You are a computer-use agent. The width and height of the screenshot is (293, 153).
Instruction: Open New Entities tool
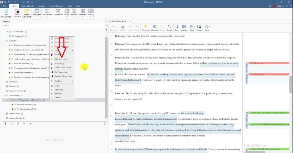click(x=17, y=13)
